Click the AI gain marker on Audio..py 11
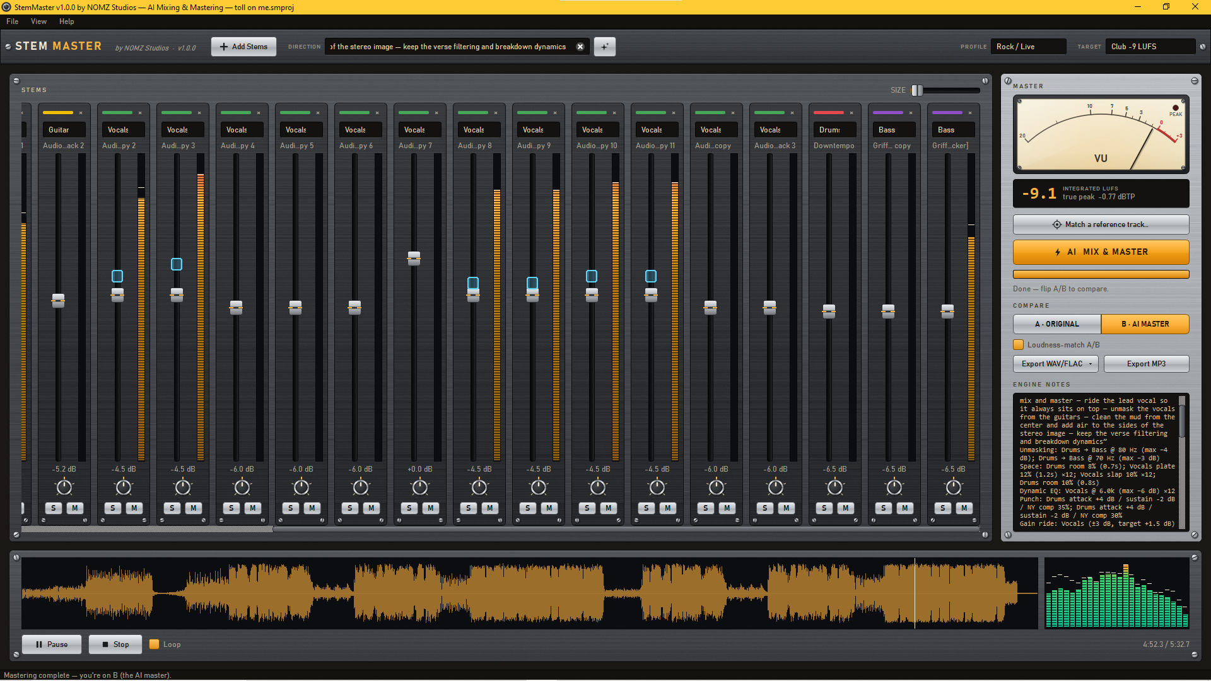This screenshot has width=1211, height=681. tap(651, 276)
